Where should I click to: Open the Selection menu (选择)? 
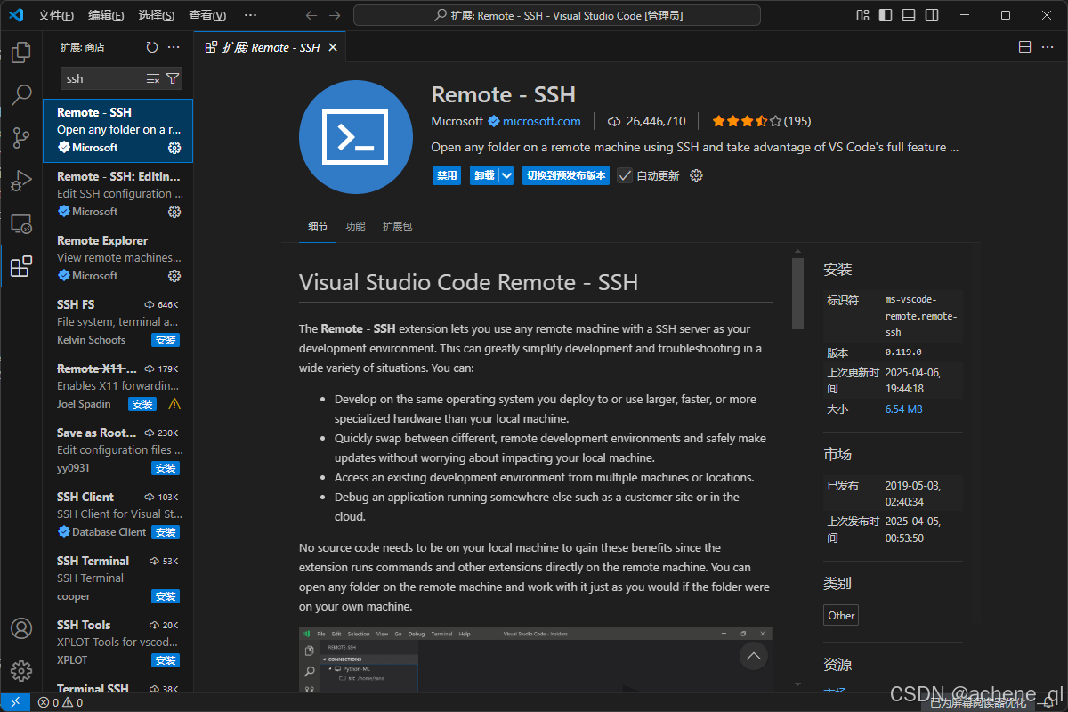(x=157, y=15)
